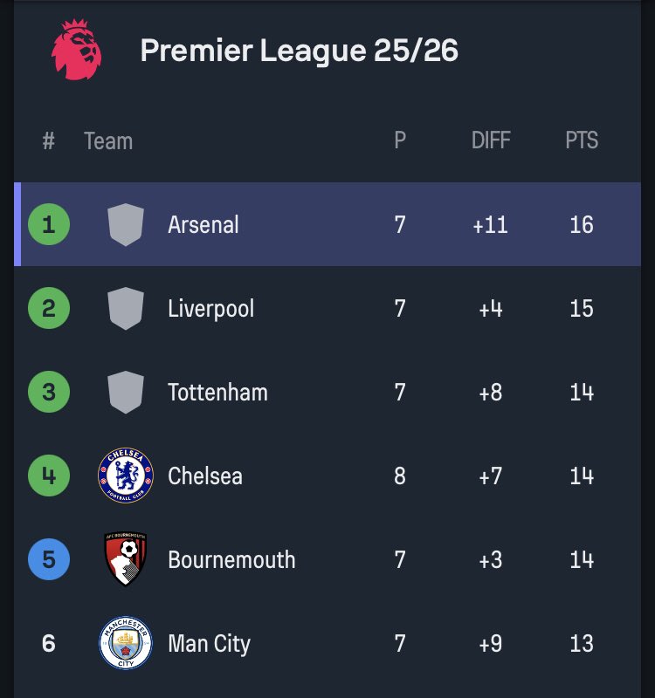
Task: Select the Tottenham team name
Action: (x=217, y=392)
